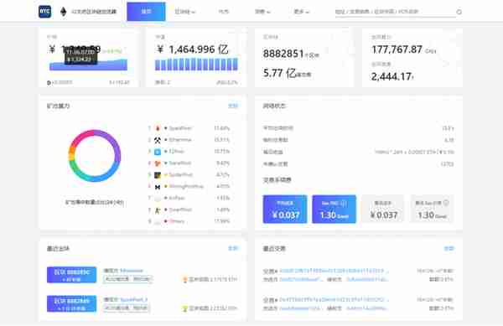This screenshot has width=503, height=326.
Task: Focus the address search input field
Action: 395,12
